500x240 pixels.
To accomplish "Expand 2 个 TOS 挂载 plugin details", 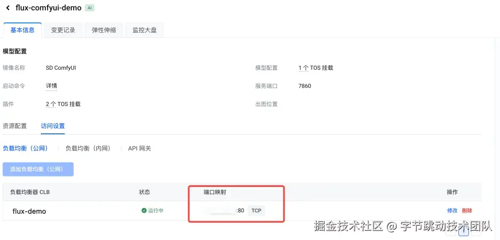I will 63,104.
